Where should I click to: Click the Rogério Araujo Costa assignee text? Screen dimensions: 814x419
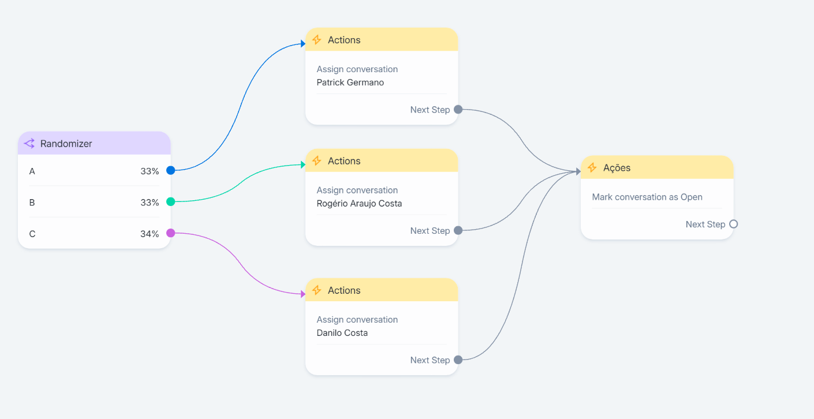(359, 204)
